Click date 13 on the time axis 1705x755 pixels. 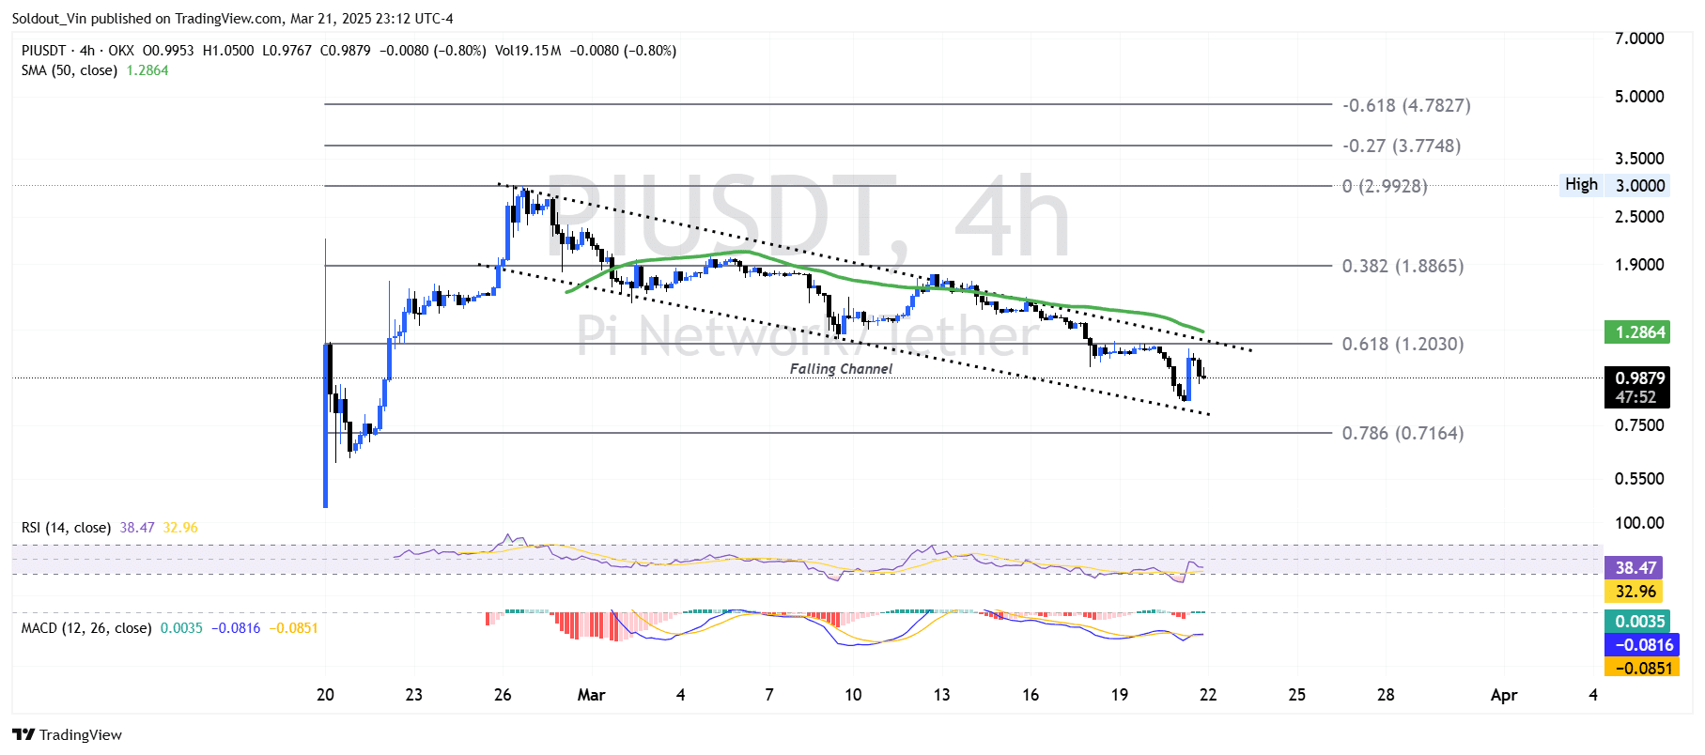point(941,695)
